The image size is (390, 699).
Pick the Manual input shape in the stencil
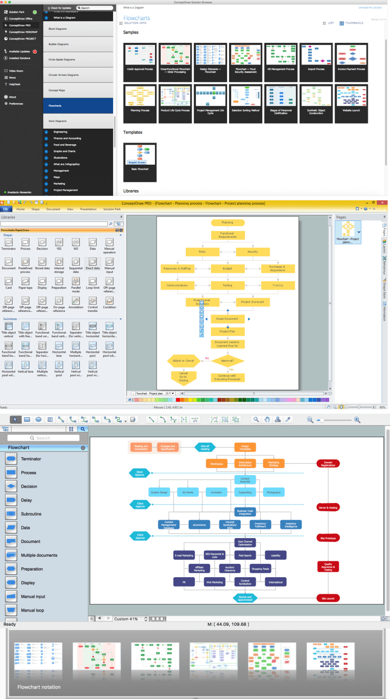(11, 596)
